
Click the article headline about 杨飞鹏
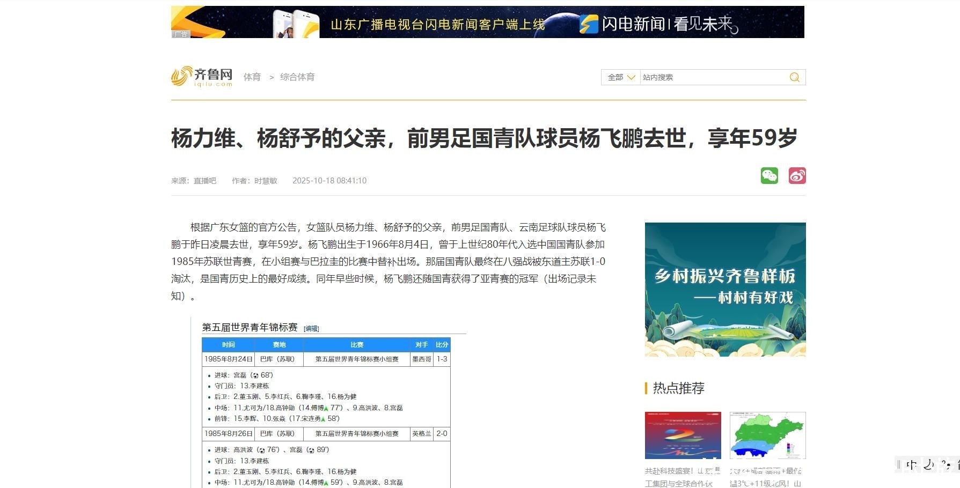[484, 138]
